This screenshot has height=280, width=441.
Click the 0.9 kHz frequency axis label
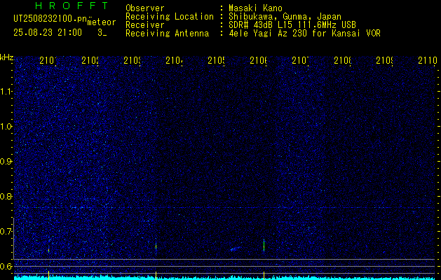[6, 162]
